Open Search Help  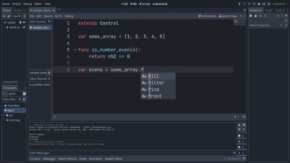(227, 16)
